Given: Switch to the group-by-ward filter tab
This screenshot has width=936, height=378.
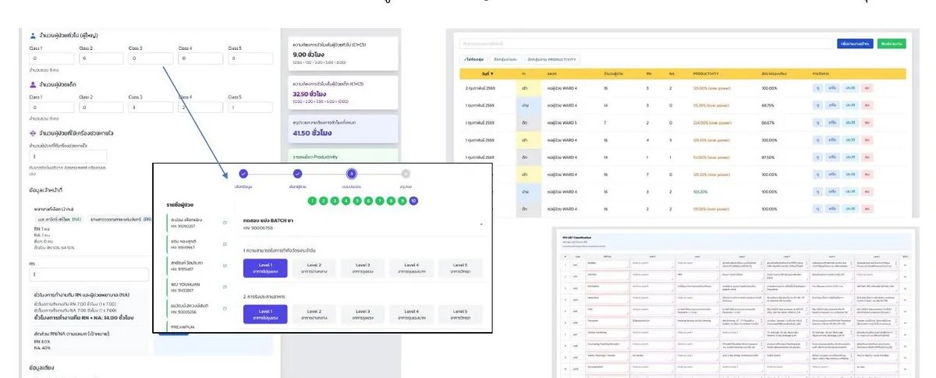Looking at the screenshot, I should click(x=506, y=59).
